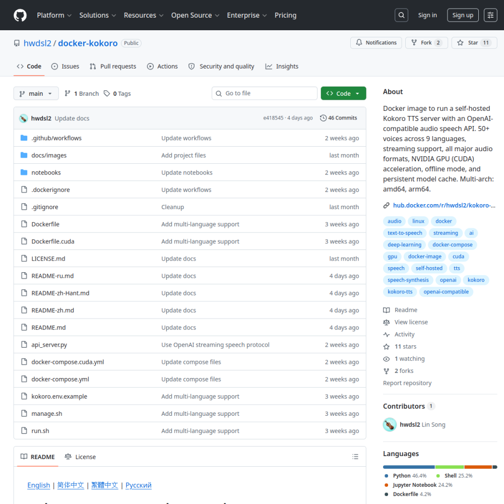Click the book icon next to Readme
This screenshot has width=504, height=504.
387,310
